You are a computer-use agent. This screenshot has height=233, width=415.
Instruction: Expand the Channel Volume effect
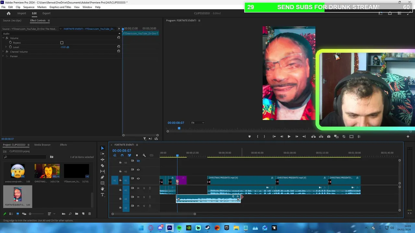[3, 52]
